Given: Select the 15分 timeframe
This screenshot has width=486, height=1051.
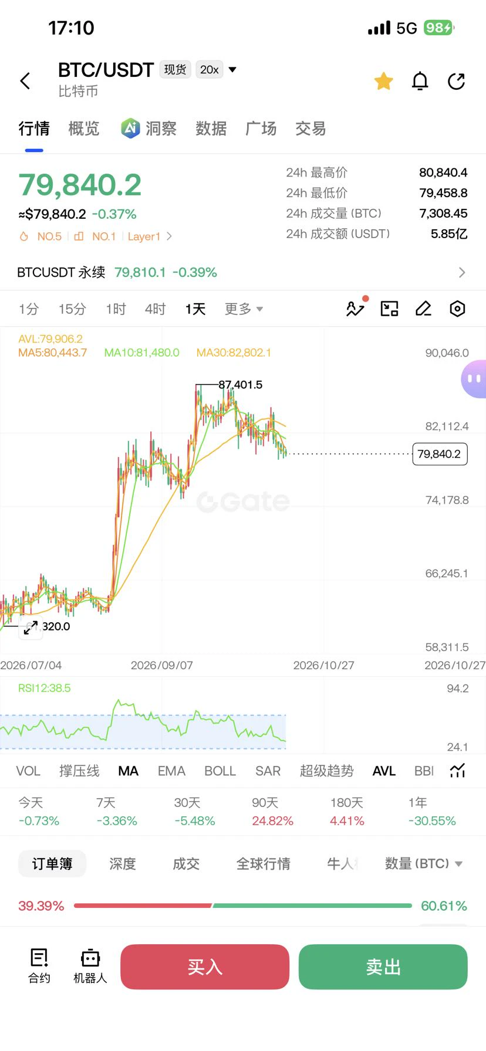Looking at the screenshot, I should coord(72,308).
